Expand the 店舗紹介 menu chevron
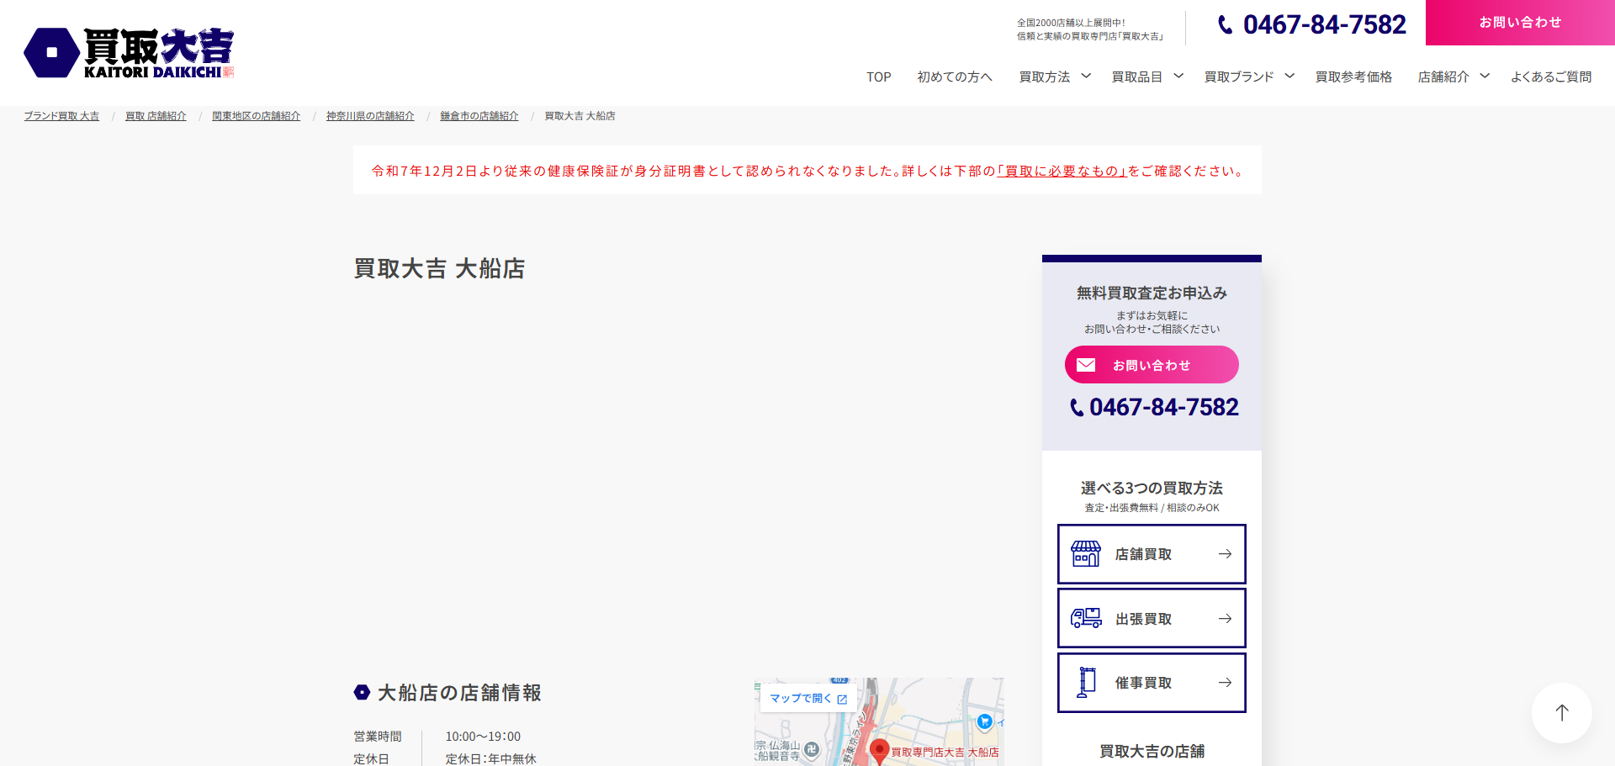 (x=1485, y=76)
